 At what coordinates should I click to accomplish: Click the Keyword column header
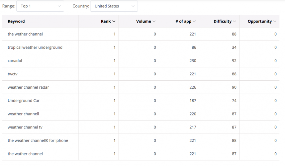coord(16,21)
